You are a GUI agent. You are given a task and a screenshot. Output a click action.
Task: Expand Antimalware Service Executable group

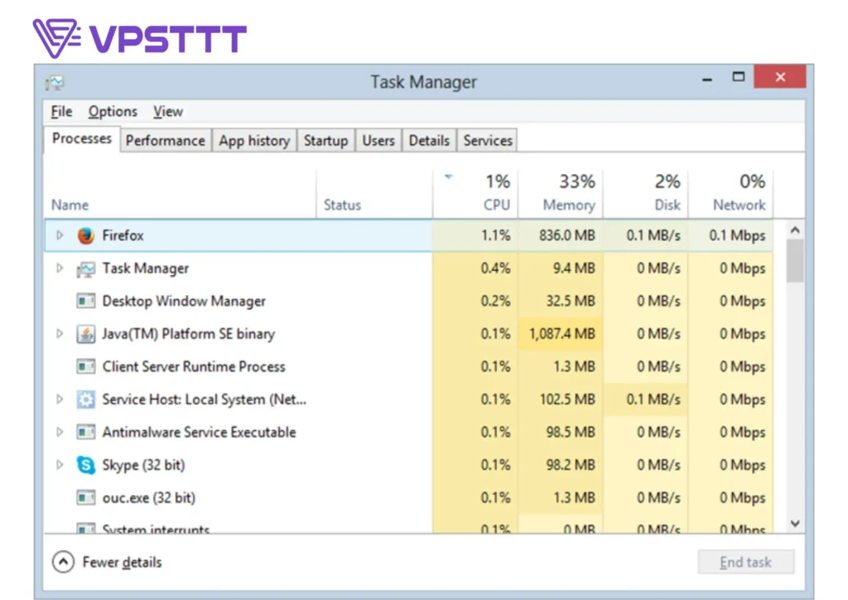pos(60,433)
